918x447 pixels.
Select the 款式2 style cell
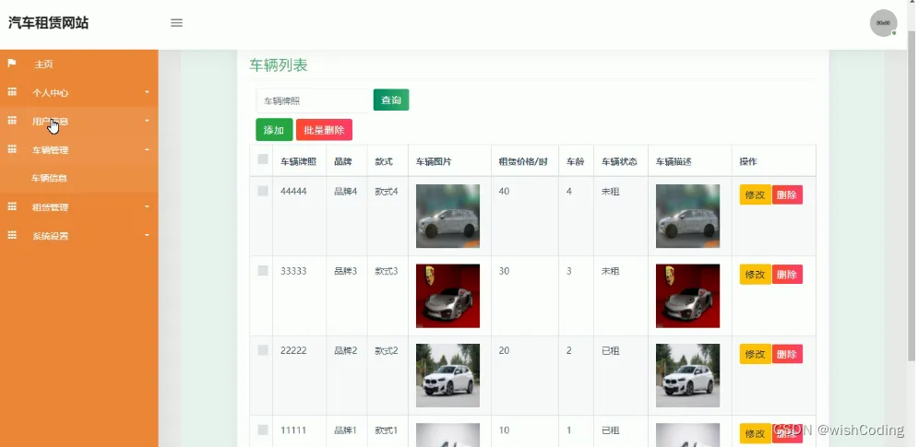[x=387, y=350]
